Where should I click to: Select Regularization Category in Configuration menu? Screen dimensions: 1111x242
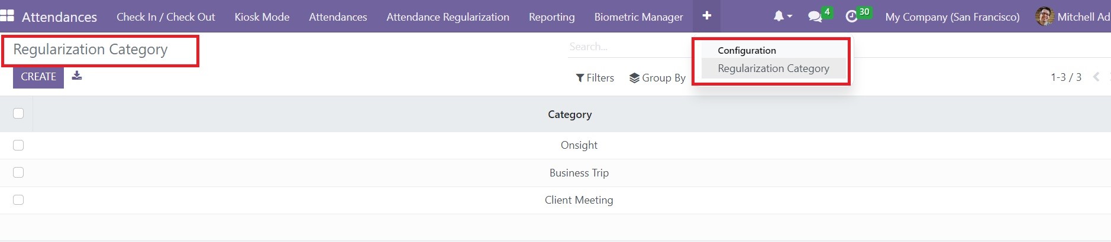click(x=773, y=68)
